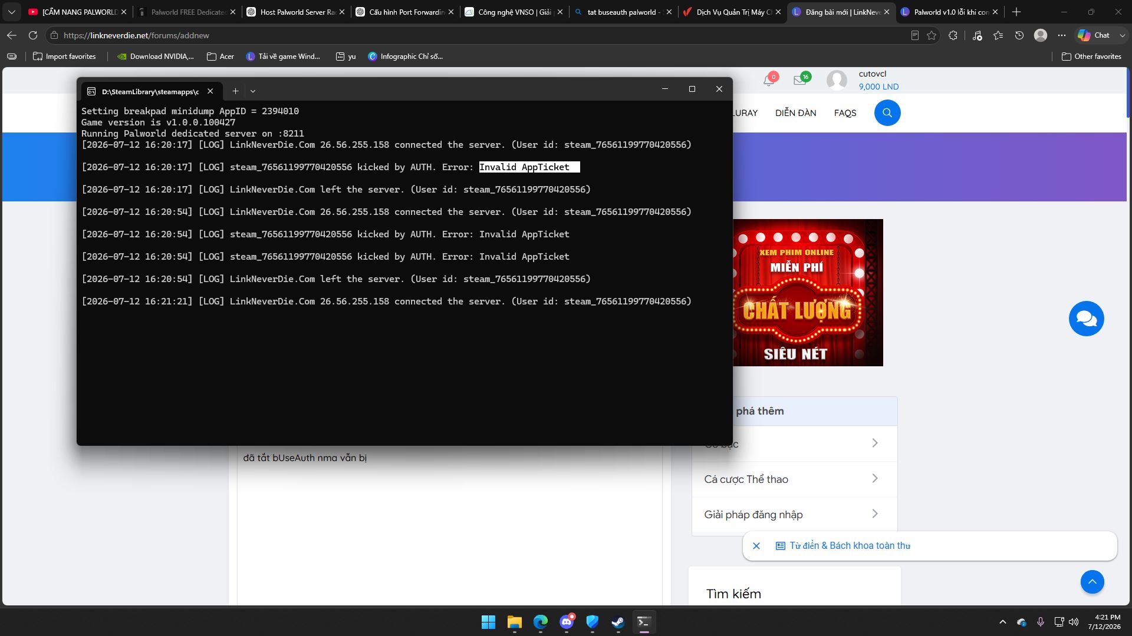Open Steam from the taskbar
The image size is (1132, 636).
(x=618, y=622)
